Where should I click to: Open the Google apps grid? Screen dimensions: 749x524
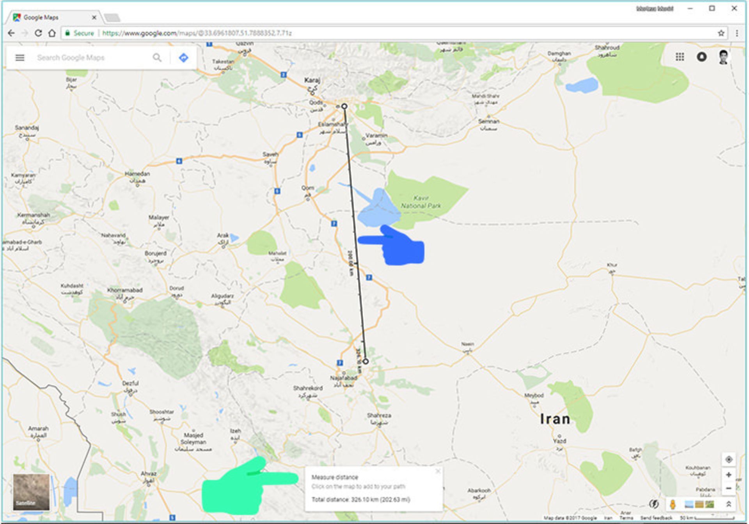680,57
